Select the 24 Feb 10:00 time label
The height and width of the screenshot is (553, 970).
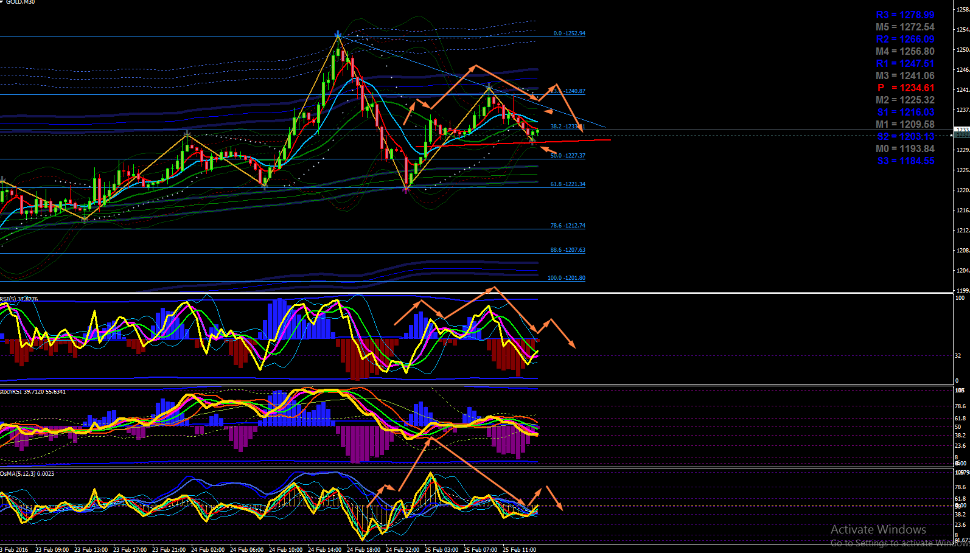click(x=286, y=549)
